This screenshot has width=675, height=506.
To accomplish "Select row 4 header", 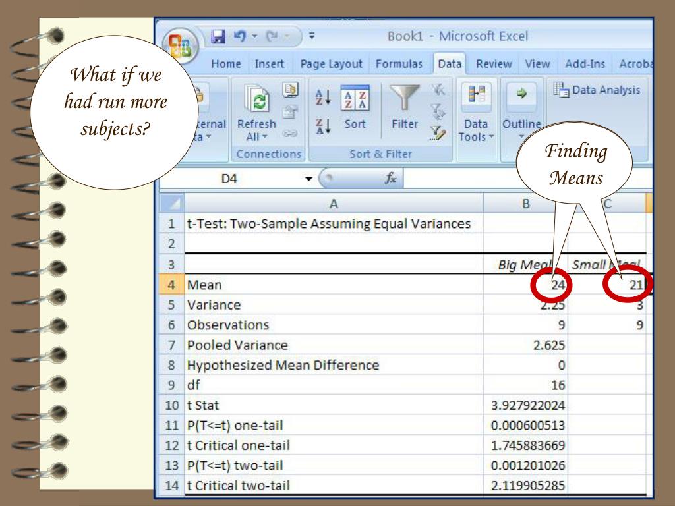I will tap(172, 285).
